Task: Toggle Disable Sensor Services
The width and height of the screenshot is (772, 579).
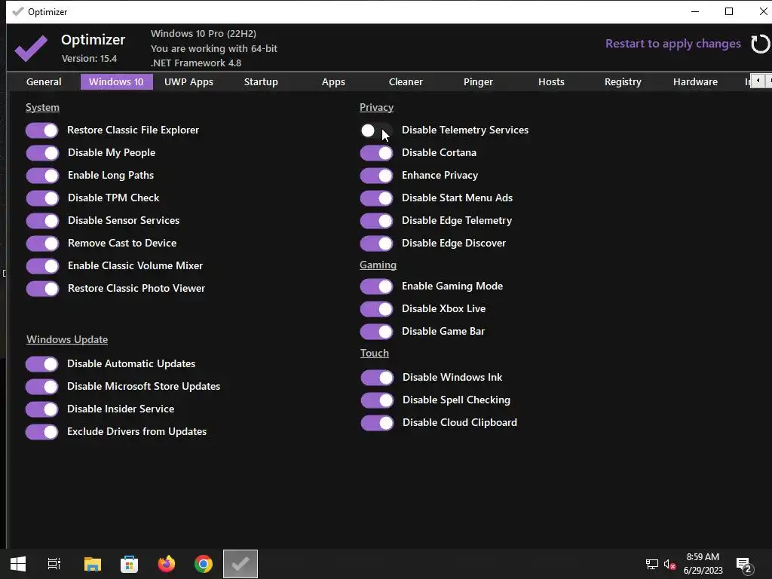Action: pos(42,221)
